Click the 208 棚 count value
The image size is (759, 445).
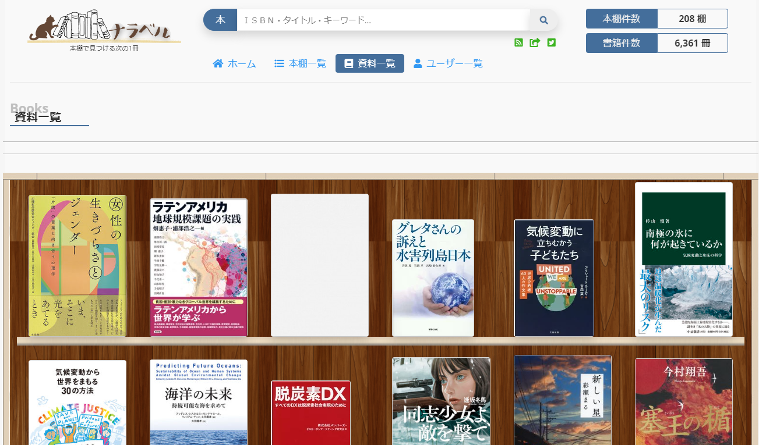point(693,19)
